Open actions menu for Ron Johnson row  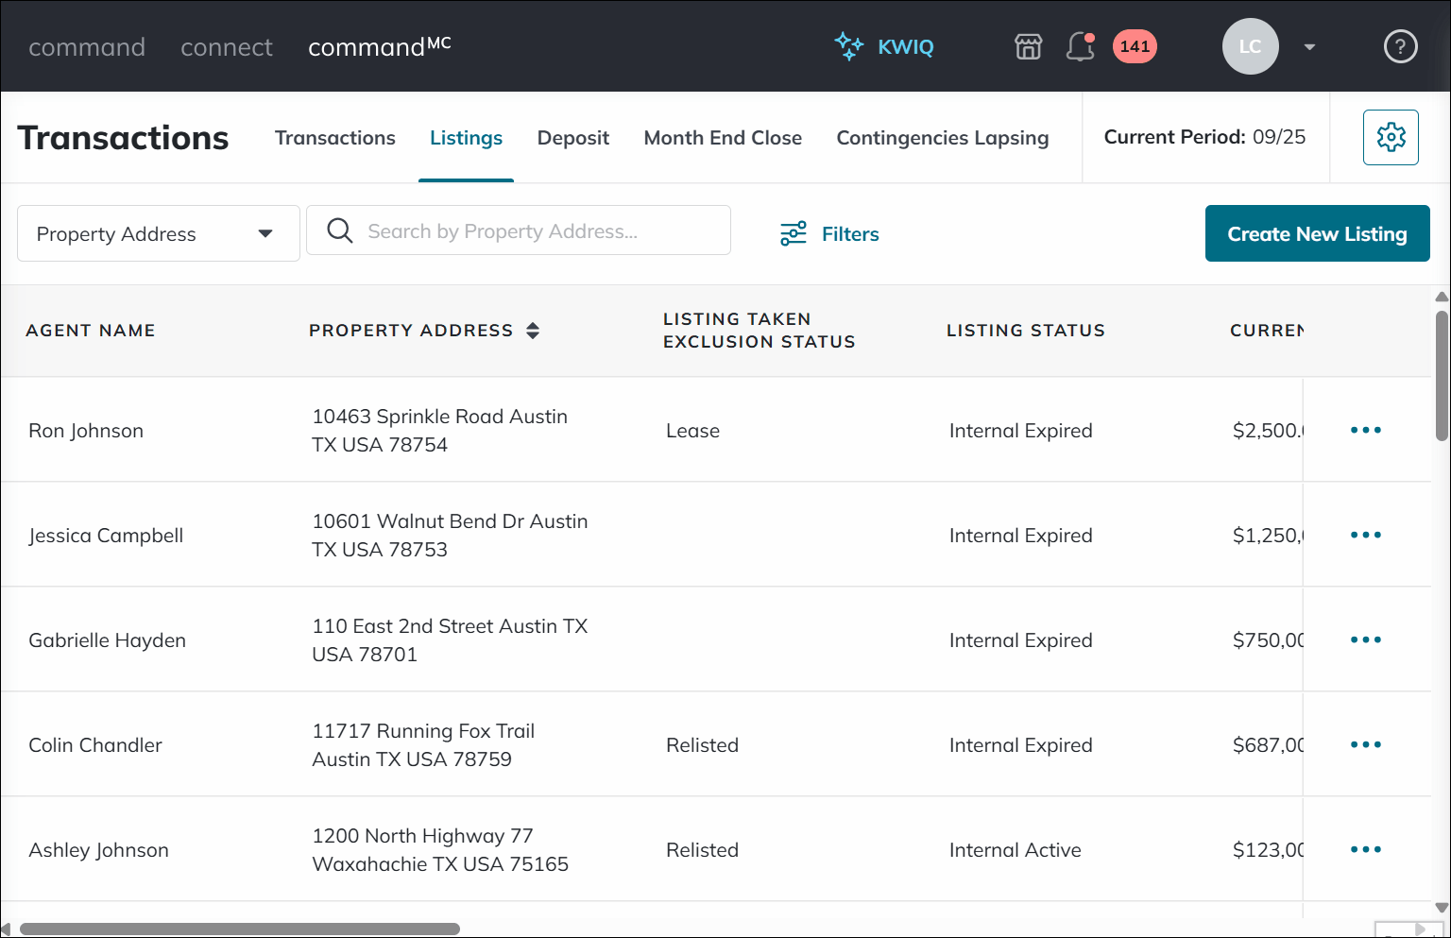(x=1366, y=430)
